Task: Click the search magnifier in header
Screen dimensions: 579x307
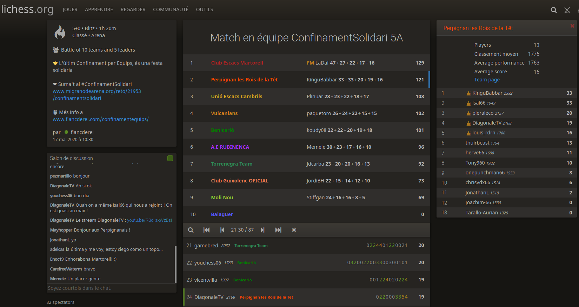Action: click(554, 10)
